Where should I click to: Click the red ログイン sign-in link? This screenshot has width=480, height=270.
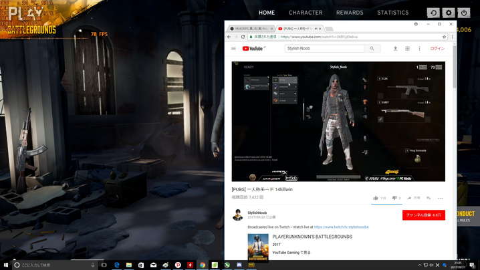[x=437, y=48]
